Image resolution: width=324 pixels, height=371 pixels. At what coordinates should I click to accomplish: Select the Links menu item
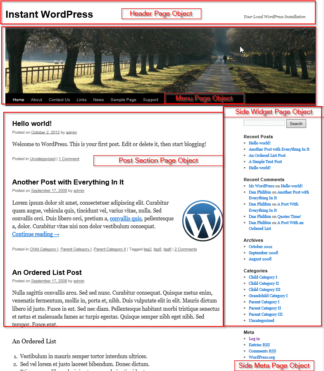pos(81,100)
